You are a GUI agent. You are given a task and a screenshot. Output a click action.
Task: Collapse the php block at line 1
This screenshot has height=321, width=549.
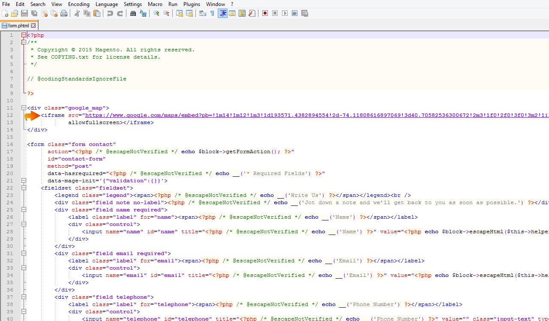click(x=24, y=35)
